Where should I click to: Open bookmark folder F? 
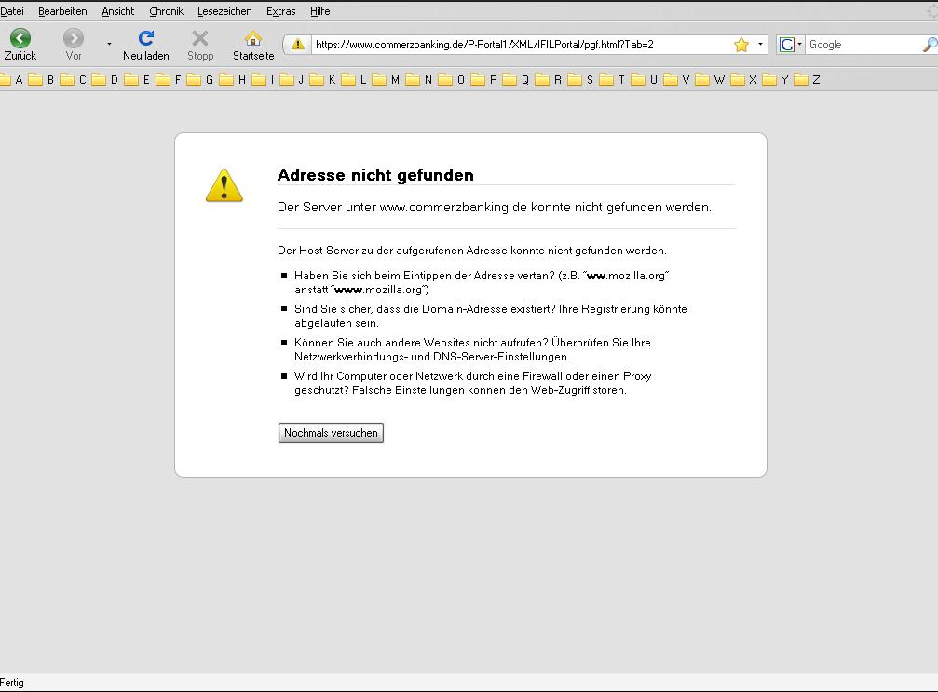169,79
